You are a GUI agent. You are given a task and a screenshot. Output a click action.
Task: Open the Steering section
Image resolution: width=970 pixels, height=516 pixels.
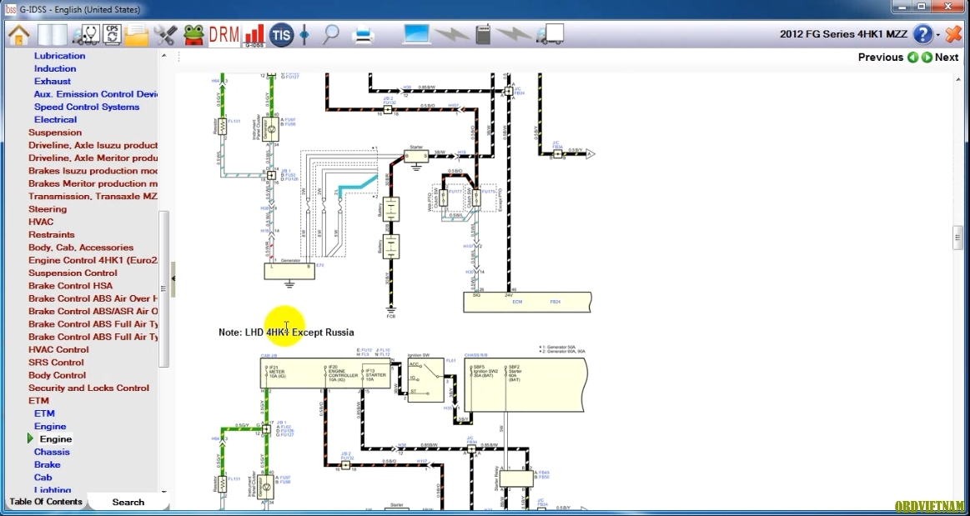click(48, 209)
